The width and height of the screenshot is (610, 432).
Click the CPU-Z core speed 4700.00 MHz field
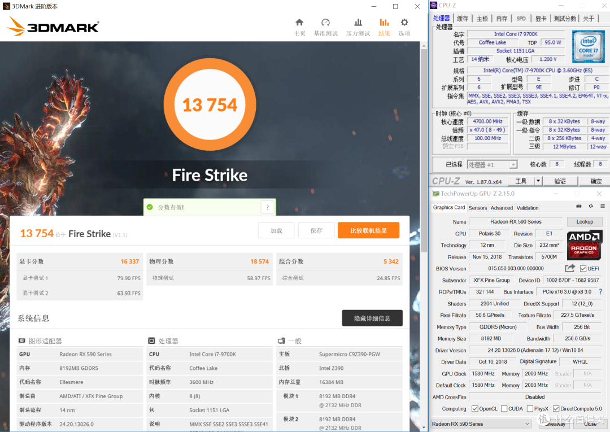point(488,121)
